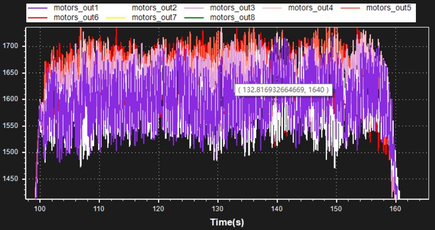Click the 150 time axis label

click(x=336, y=209)
